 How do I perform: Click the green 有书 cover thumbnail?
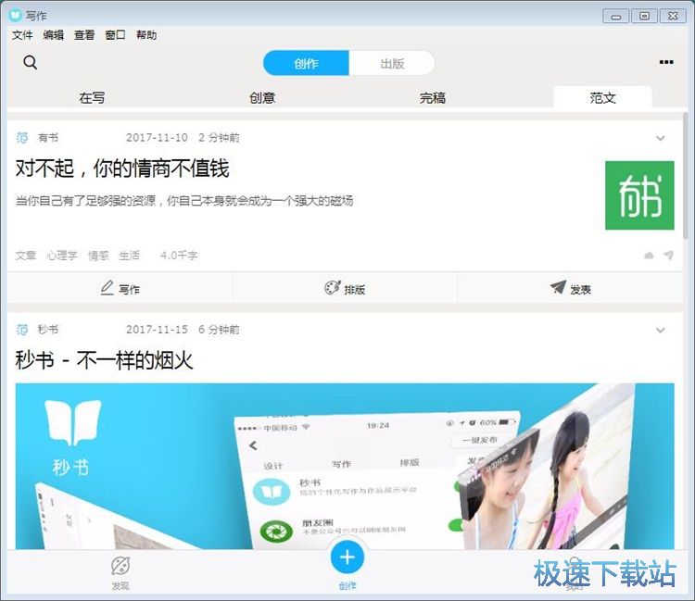pyautogui.click(x=639, y=195)
